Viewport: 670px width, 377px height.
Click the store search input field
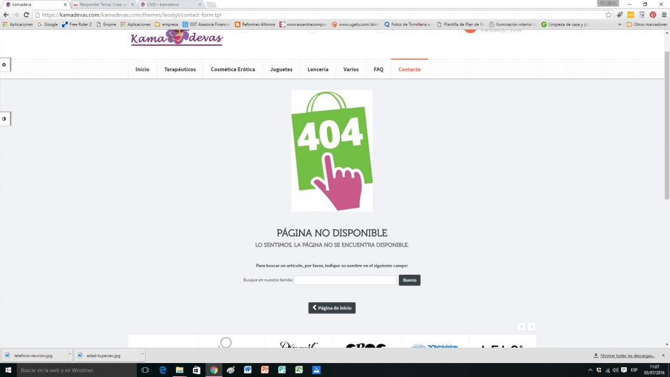point(345,280)
